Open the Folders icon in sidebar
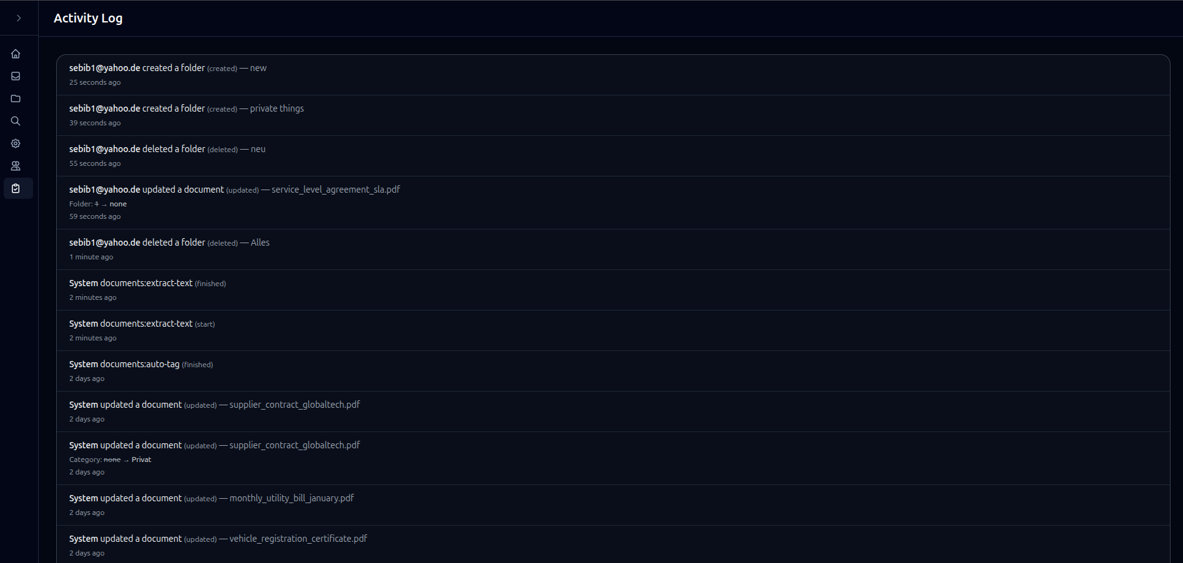Screen dimensions: 1183x563 tap(16, 99)
